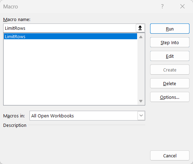
Task: Close the Macro dialog with the X
Action: pyautogui.click(x=182, y=6)
